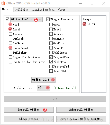Uncheck PowerPoint under Office ProPlus

point(10,48)
